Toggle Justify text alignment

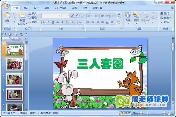point(102,22)
